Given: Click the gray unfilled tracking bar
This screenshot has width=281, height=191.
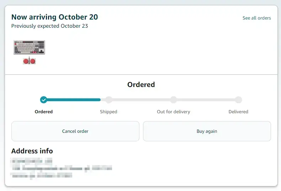Looking at the screenshot, I should pyautogui.click(x=206, y=100).
